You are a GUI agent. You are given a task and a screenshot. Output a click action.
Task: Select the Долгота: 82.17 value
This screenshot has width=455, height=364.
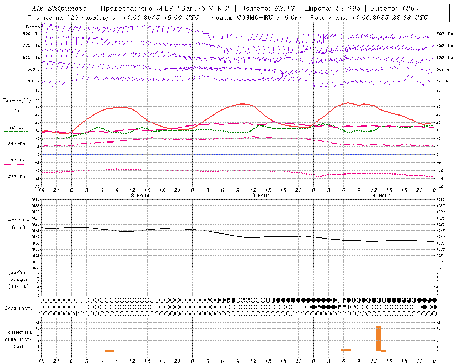click(x=268, y=9)
